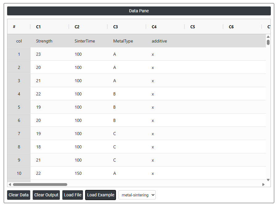Screen dimensions: 277x209
Task: Click the vertical scrollbar thumb
Action: [268, 42]
